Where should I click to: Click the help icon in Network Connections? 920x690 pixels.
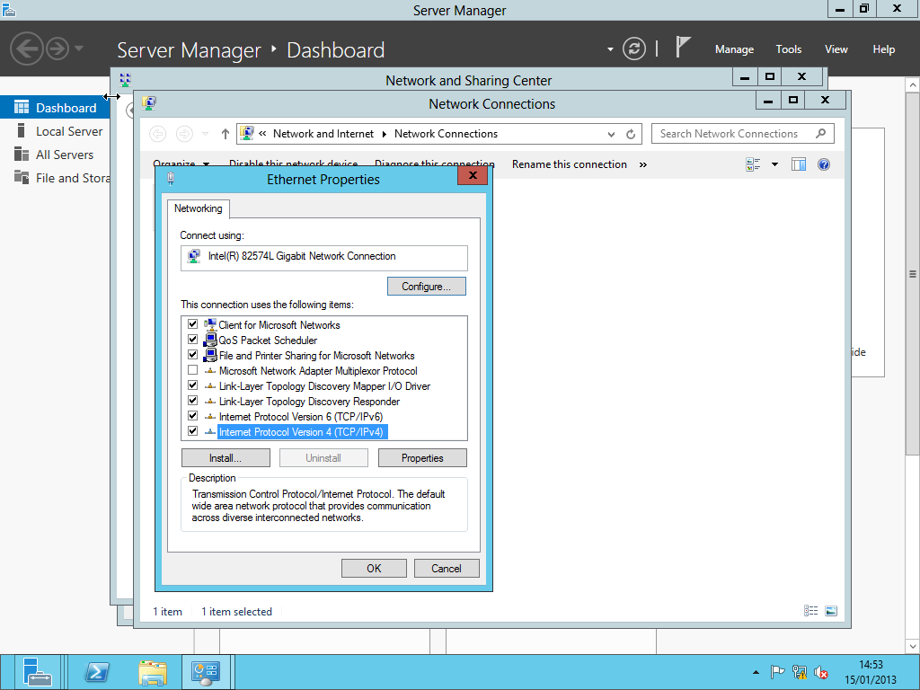[x=824, y=164]
